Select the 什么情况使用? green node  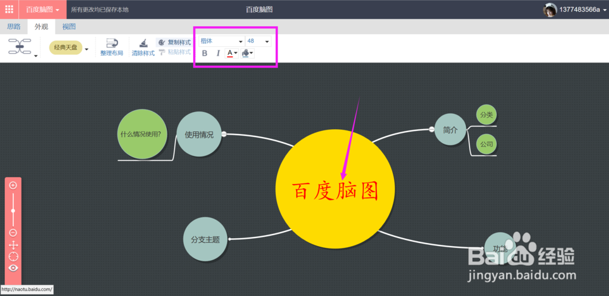[x=142, y=134]
